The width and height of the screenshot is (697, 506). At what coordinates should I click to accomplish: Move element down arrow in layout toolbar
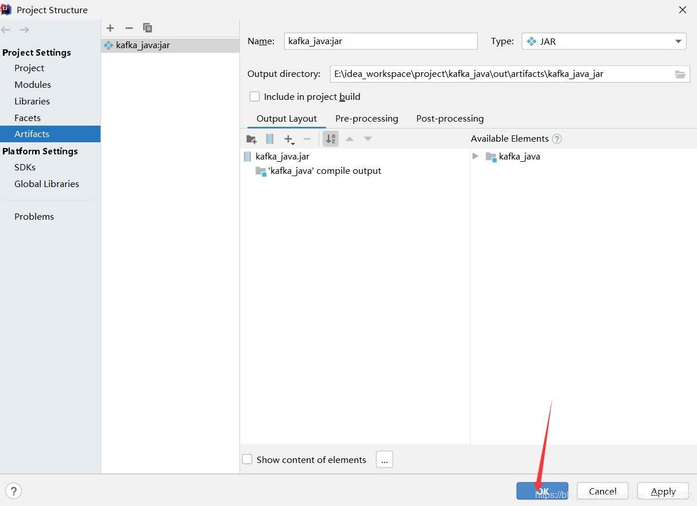point(368,139)
